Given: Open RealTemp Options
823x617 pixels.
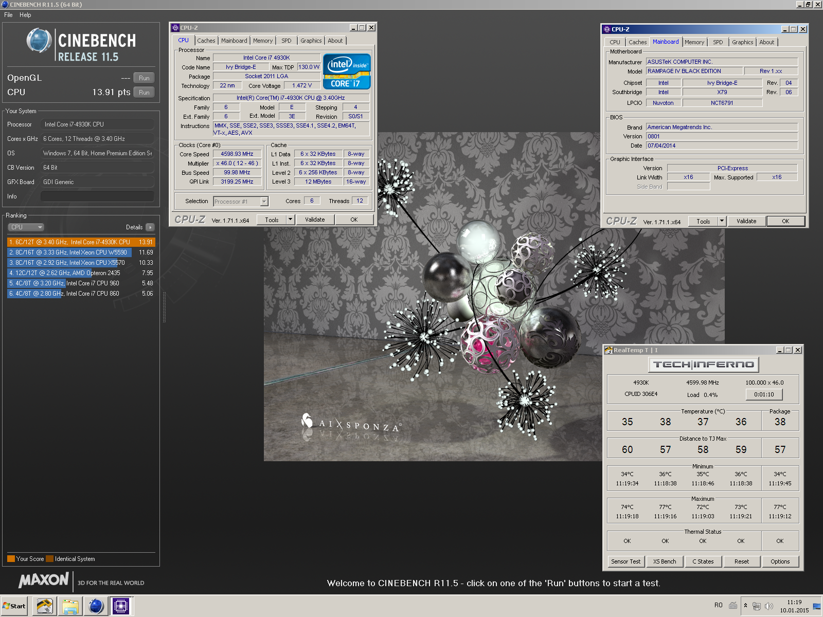Looking at the screenshot, I should pyautogui.click(x=780, y=561).
